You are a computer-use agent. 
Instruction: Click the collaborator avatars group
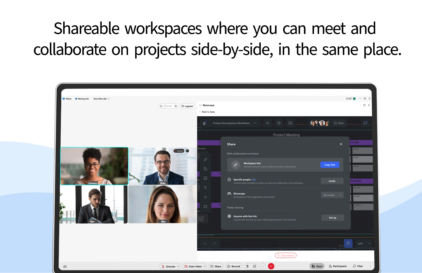pyautogui.click(x=320, y=123)
